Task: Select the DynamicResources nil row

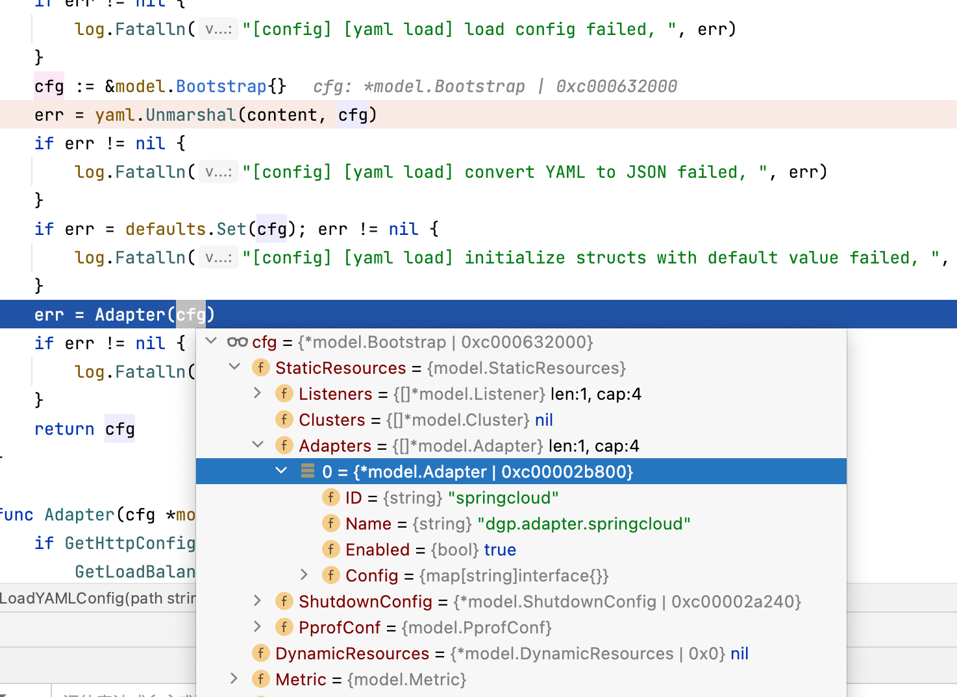Action: (521, 654)
